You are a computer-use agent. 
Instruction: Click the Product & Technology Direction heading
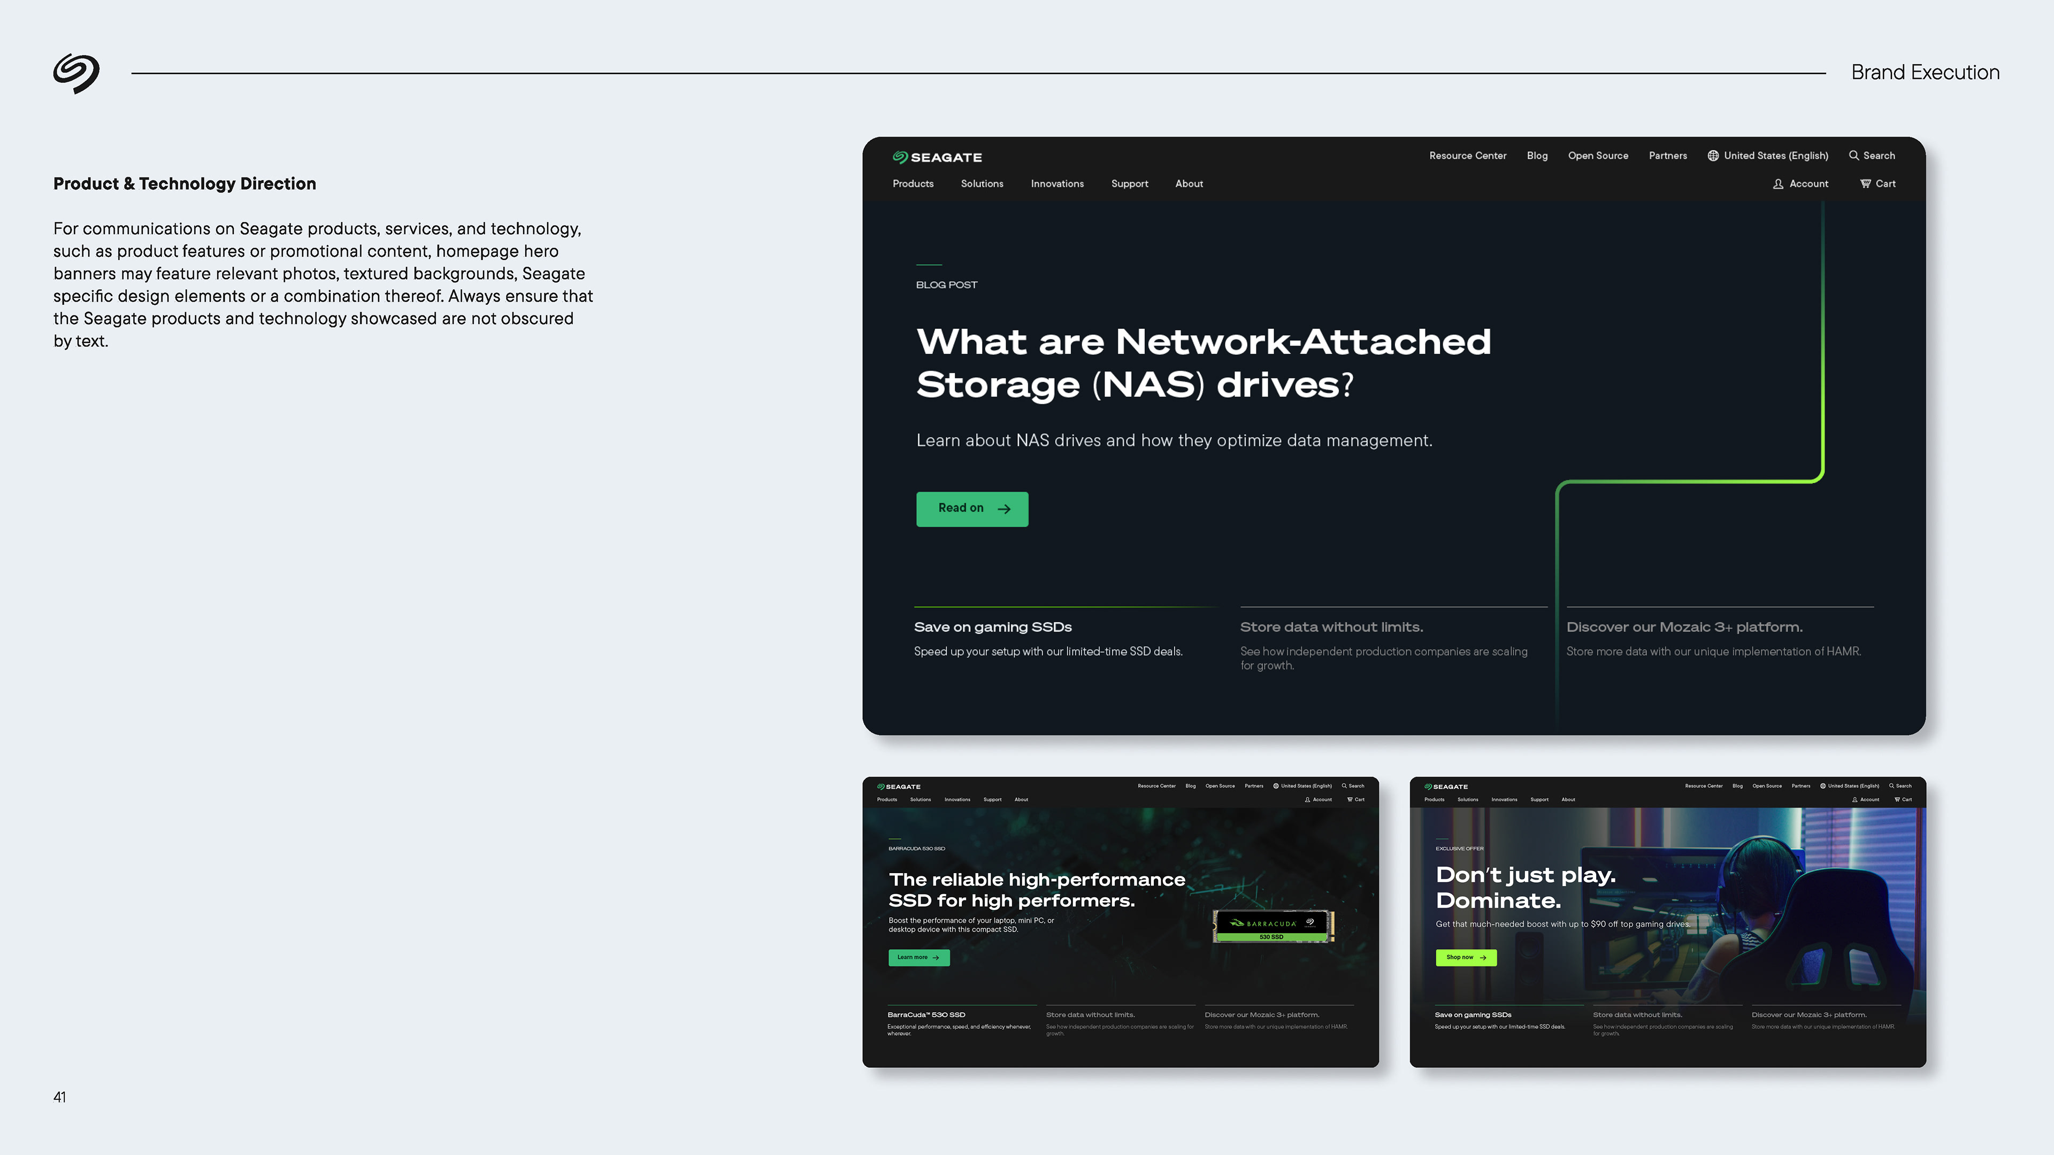pyautogui.click(x=185, y=184)
